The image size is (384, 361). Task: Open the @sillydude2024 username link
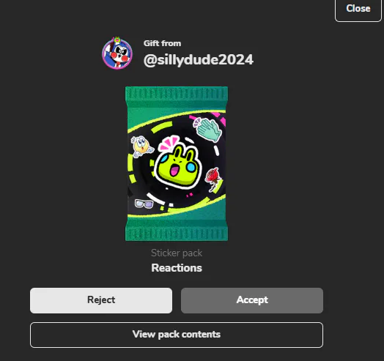click(199, 60)
